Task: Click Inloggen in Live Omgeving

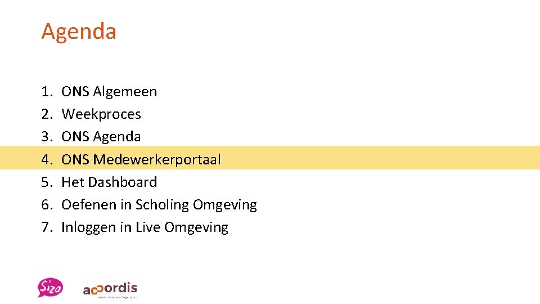Action: 145,227
